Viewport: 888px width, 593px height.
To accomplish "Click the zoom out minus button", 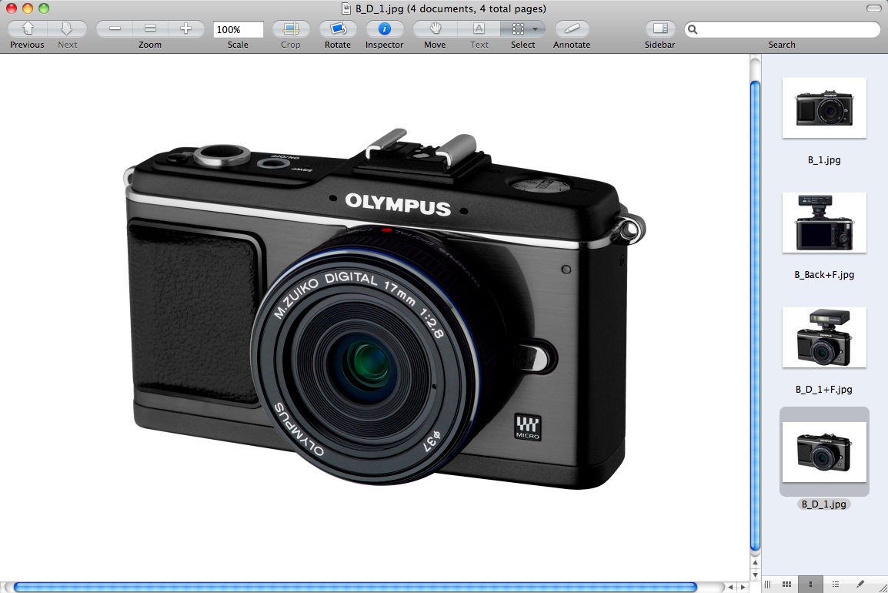I will coord(115,29).
